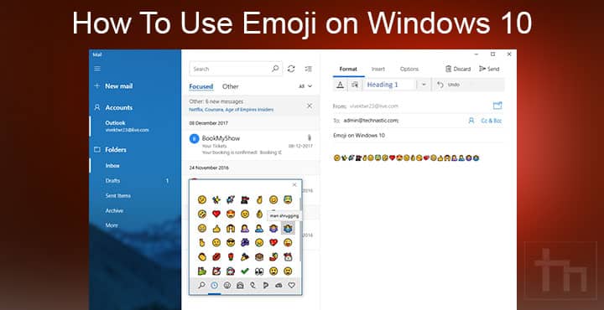
Task: Select the smiley faces category tab
Action: click(227, 285)
